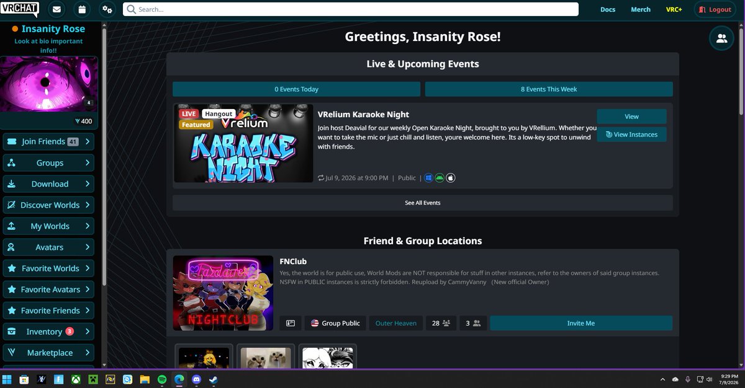Screen dimensions: 745x388
Task: Click the My Worlds upload icon
Action: tap(12, 226)
